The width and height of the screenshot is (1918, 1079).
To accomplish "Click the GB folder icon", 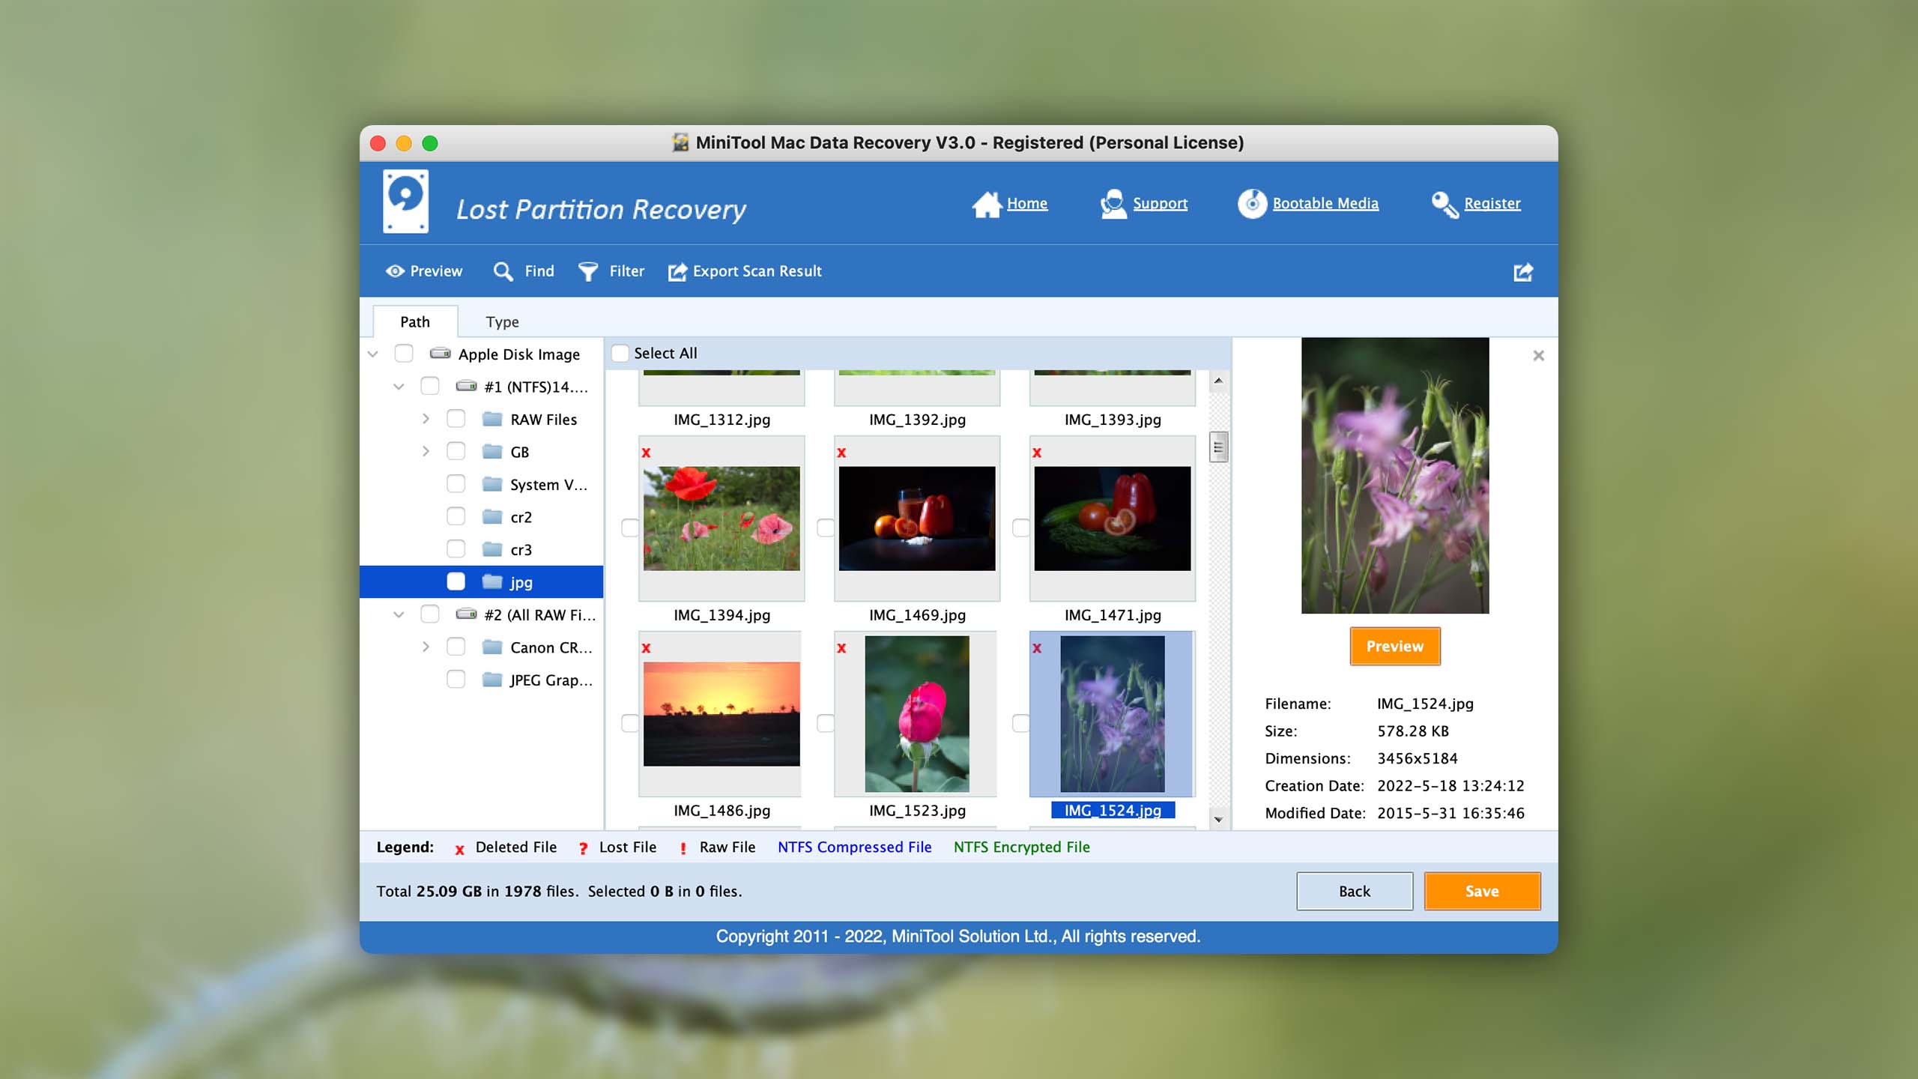I will point(492,452).
